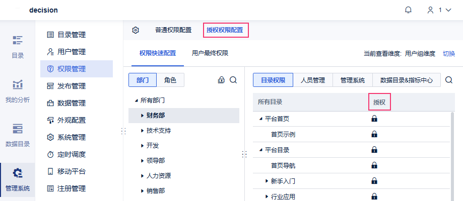Open 数据目录 sidebar section

[x=18, y=135]
